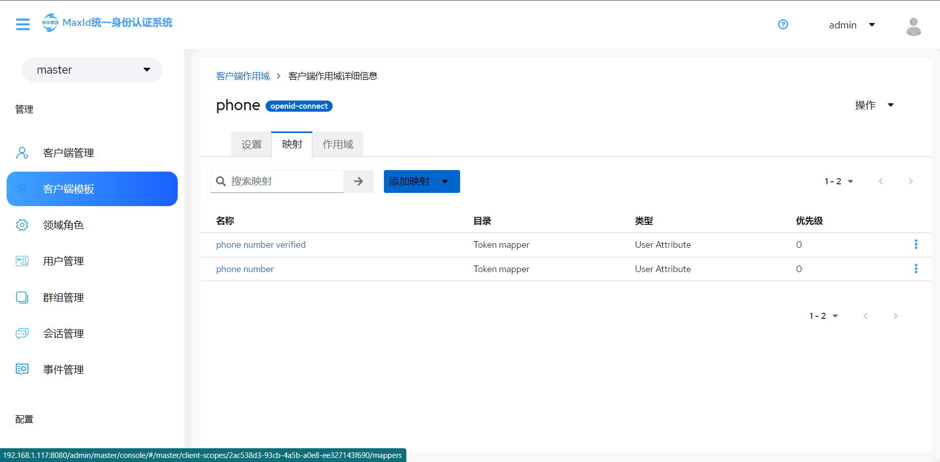Click the 事件管理 sidebar icon
940x462 pixels.
click(22, 370)
